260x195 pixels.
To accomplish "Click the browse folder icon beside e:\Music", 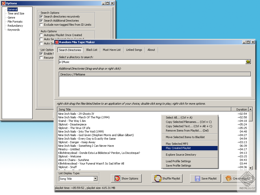I will pyautogui.click(x=248, y=62).
